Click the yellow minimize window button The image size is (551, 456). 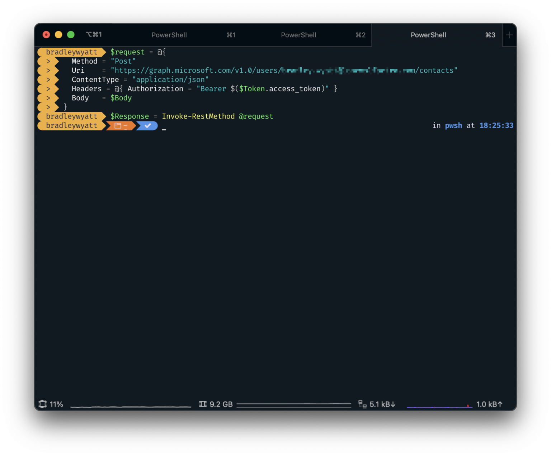tap(58, 34)
